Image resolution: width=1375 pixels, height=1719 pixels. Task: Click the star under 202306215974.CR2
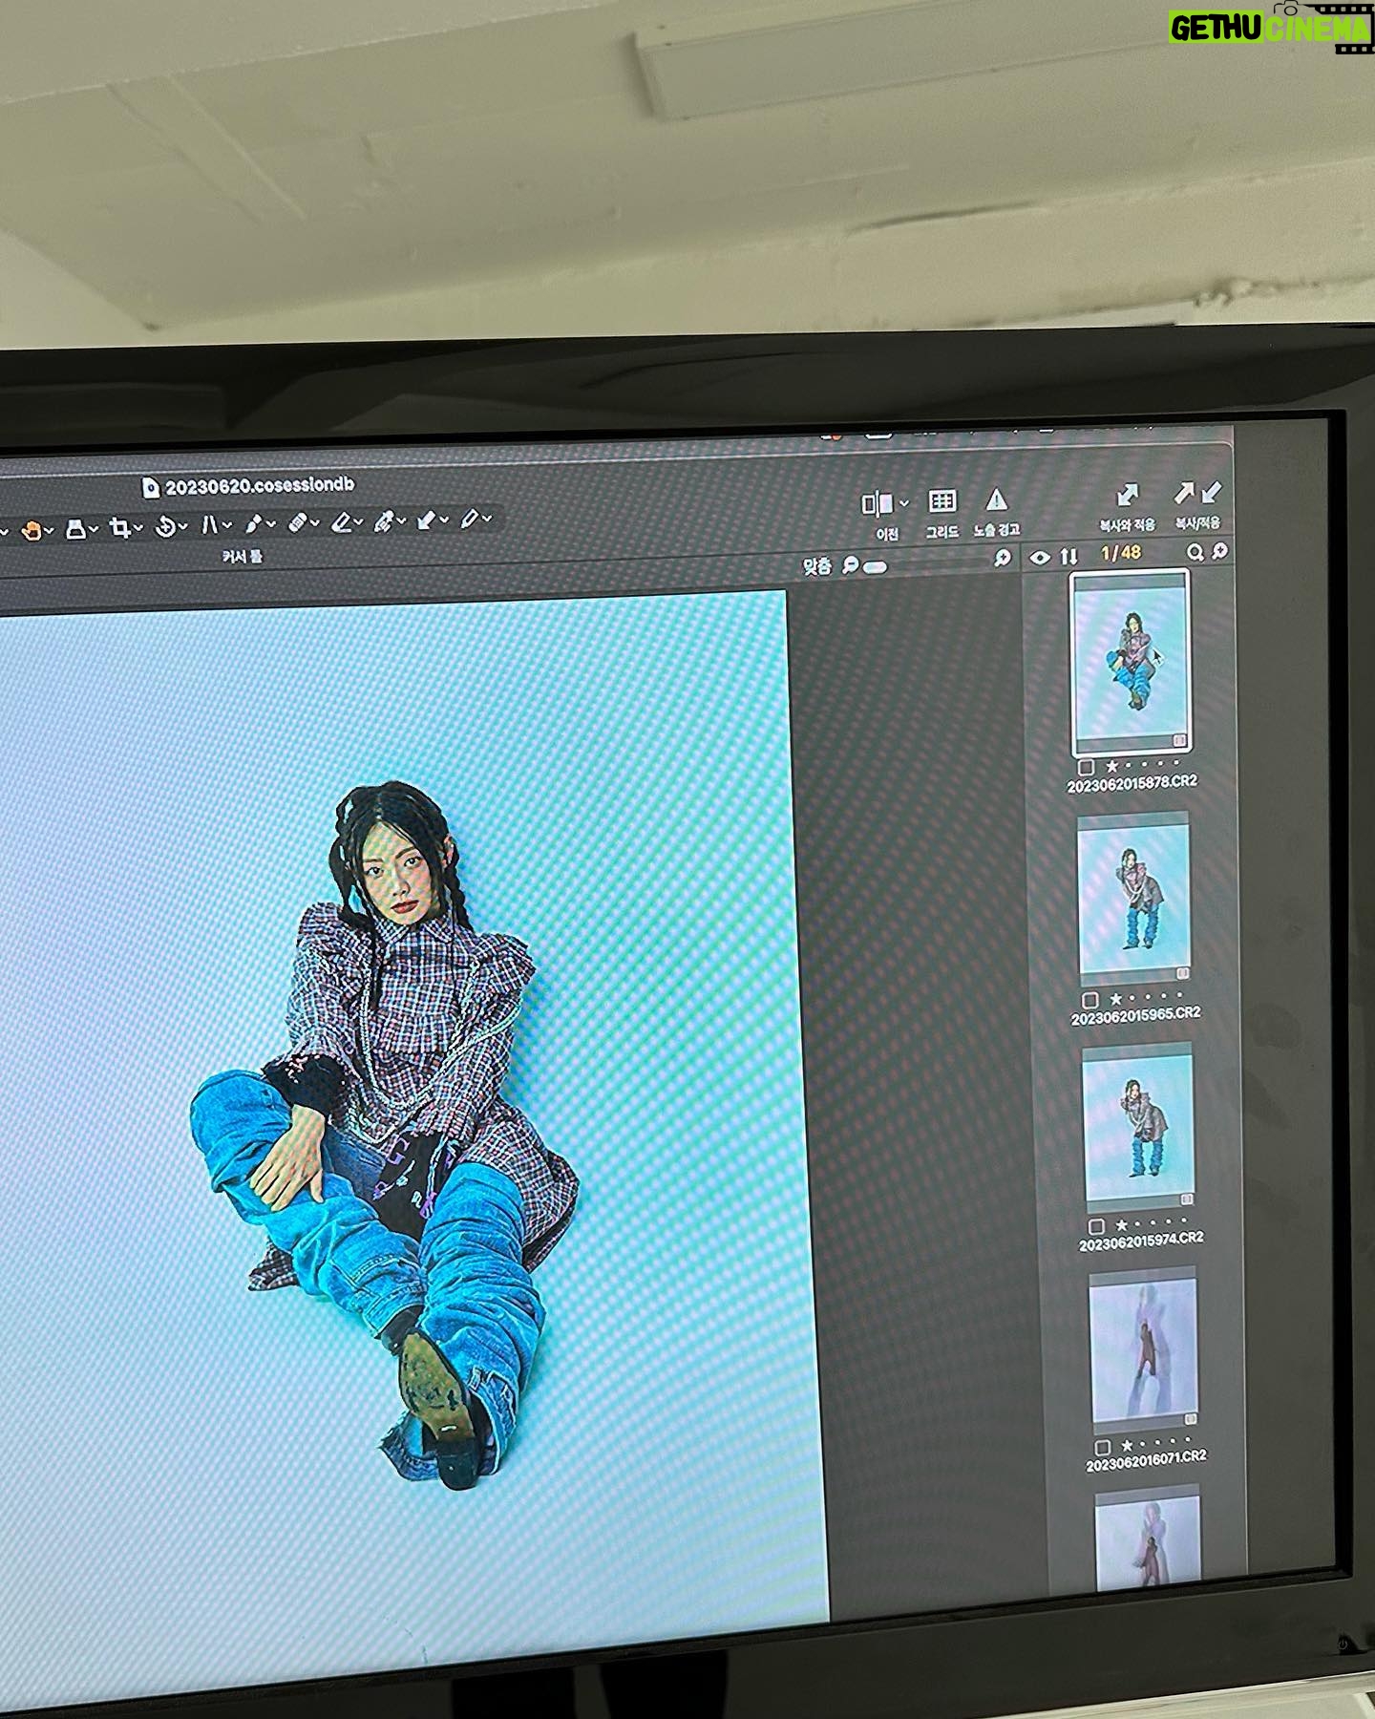tap(1121, 1224)
